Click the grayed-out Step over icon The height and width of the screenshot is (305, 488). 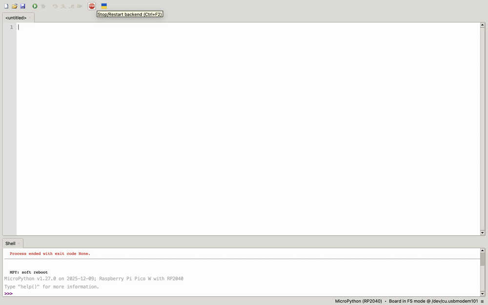(x=55, y=6)
